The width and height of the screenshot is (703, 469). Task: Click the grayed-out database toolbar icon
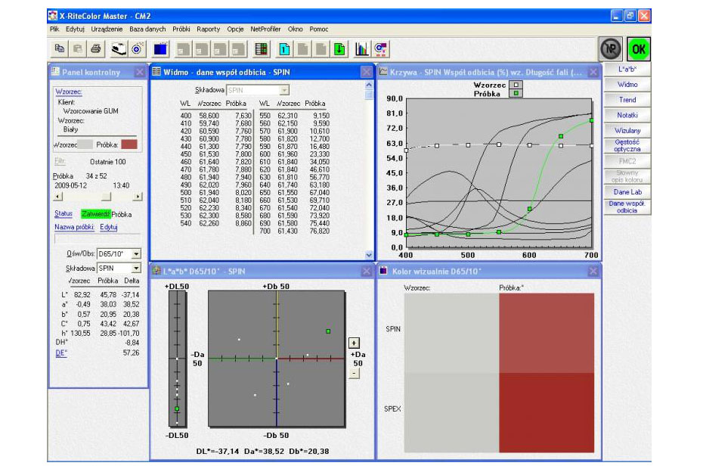point(77,48)
